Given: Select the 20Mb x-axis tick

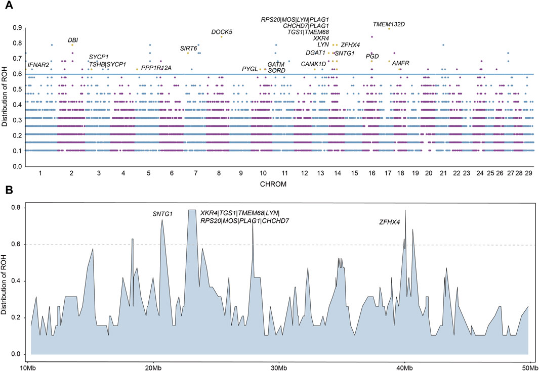Looking at the screenshot, I should pos(153,367).
